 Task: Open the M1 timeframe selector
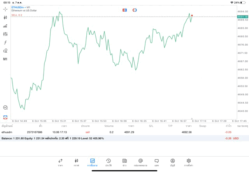point(5,59)
